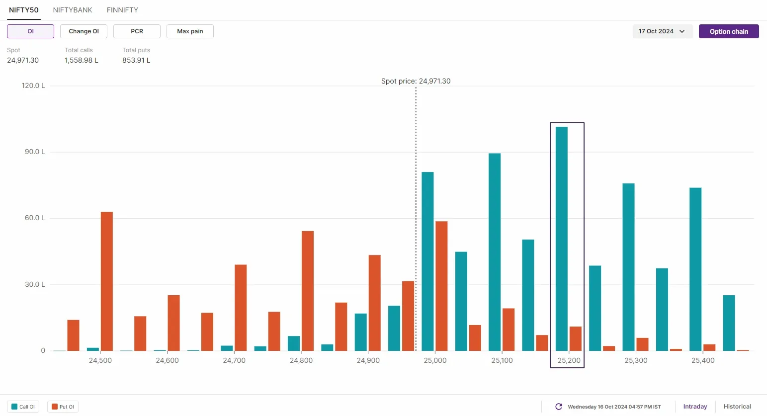This screenshot has height=416, width=767.
Task: Switch to Historical mode
Action: tap(737, 407)
